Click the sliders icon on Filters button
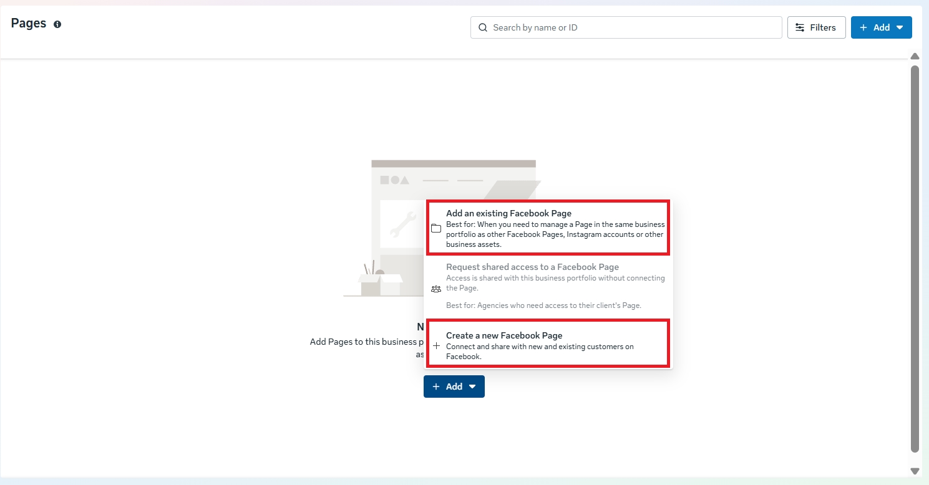 coord(800,27)
